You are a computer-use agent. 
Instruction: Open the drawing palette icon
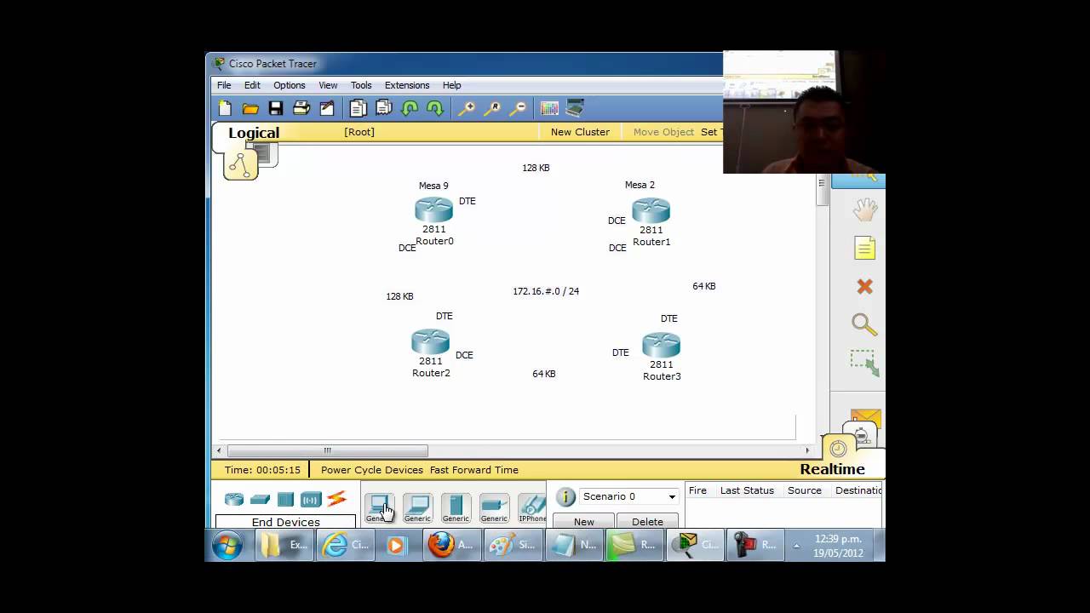[549, 108]
